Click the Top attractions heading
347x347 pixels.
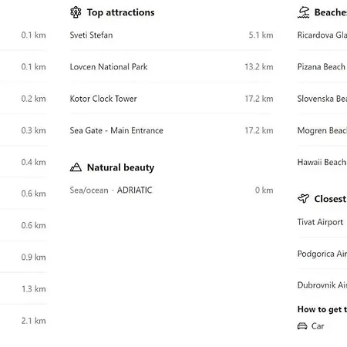(x=120, y=12)
